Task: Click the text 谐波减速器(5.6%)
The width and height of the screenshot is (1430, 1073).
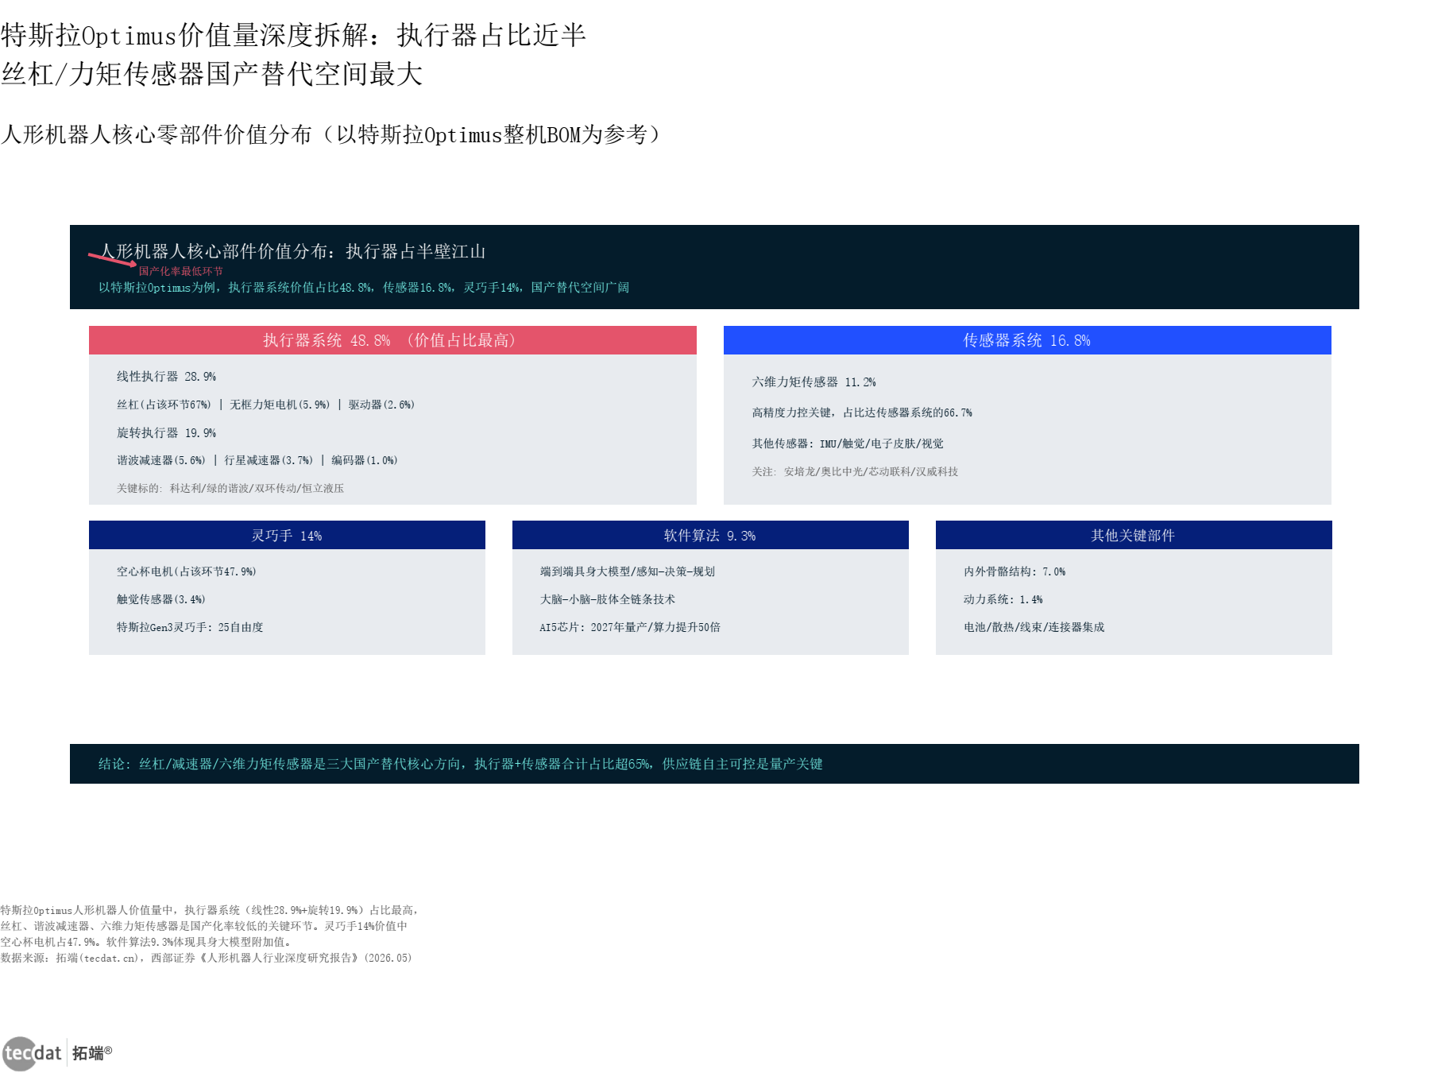Action: pyautogui.click(x=161, y=460)
